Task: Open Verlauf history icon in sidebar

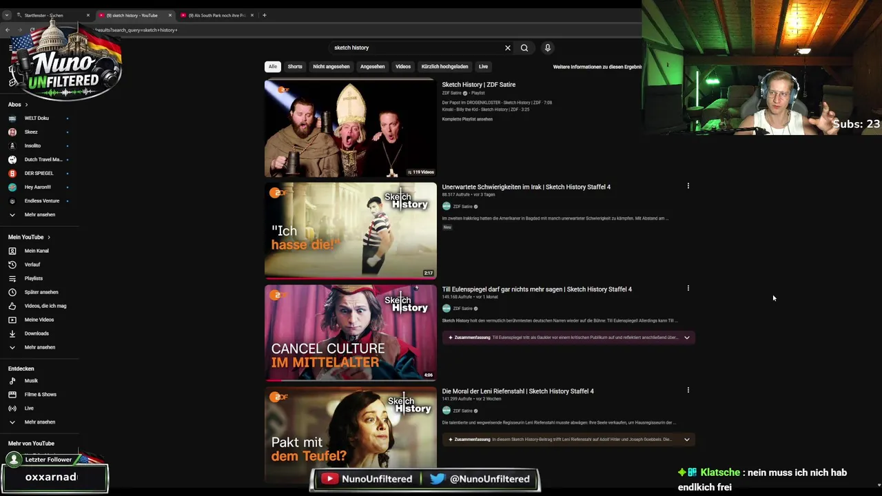Action: [x=12, y=265]
